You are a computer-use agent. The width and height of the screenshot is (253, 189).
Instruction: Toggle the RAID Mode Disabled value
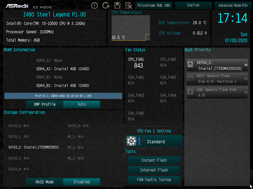pyautogui.click(x=82, y=182)
